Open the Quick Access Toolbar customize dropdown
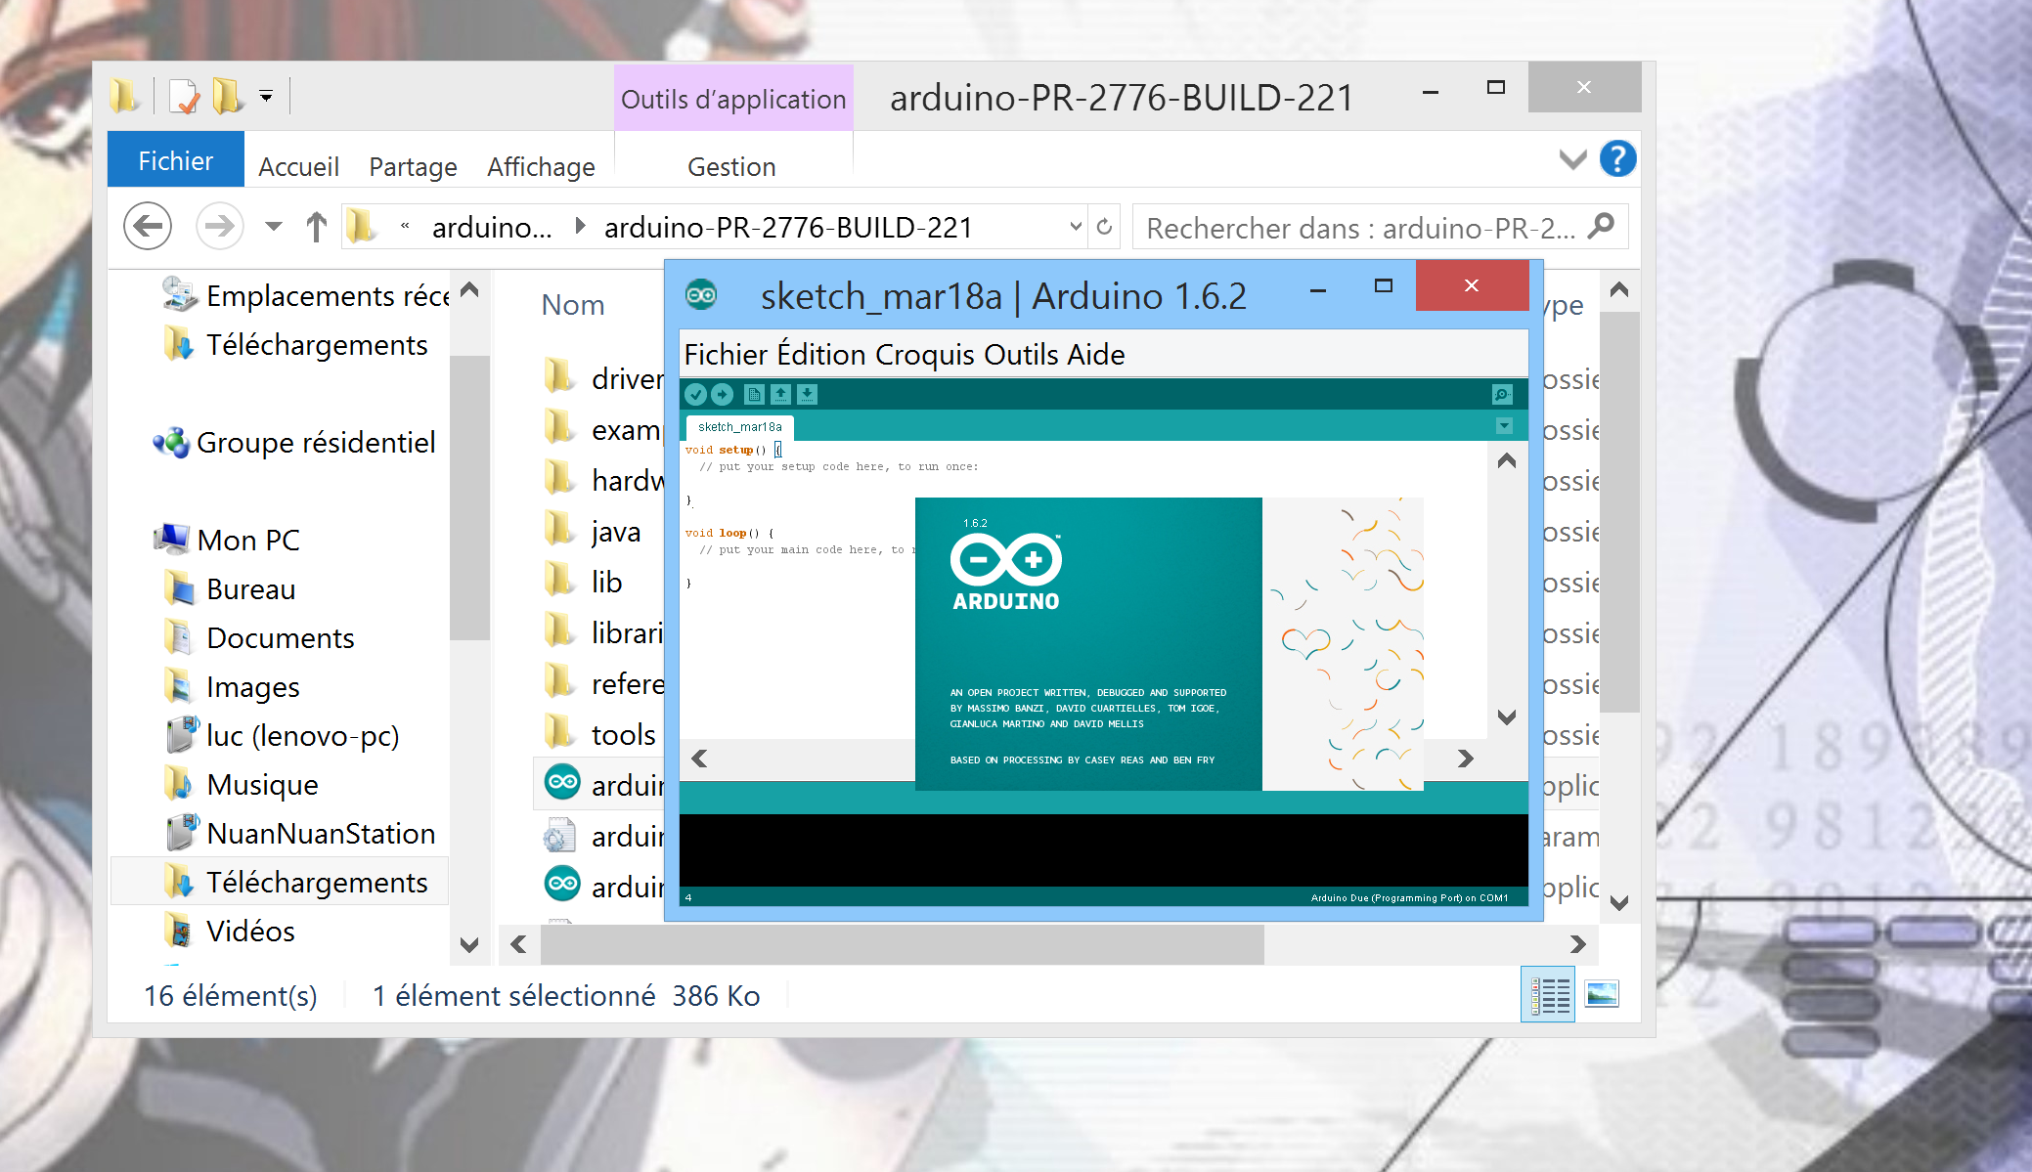The width and height of the screenshot is (2032, 1172). click(x=266, y=96)
